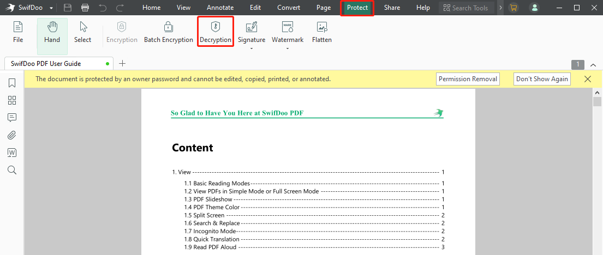The image size is (603, 255).
Task: Open the Home tab
Action: (152, 8)
